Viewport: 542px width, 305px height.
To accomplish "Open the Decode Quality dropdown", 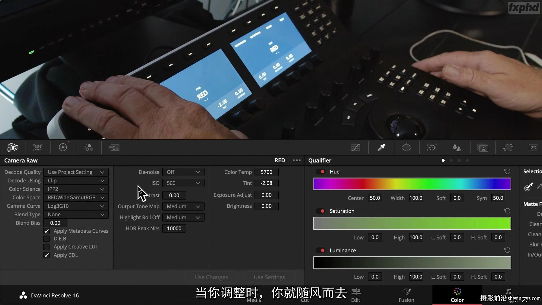I will [76, 172].
